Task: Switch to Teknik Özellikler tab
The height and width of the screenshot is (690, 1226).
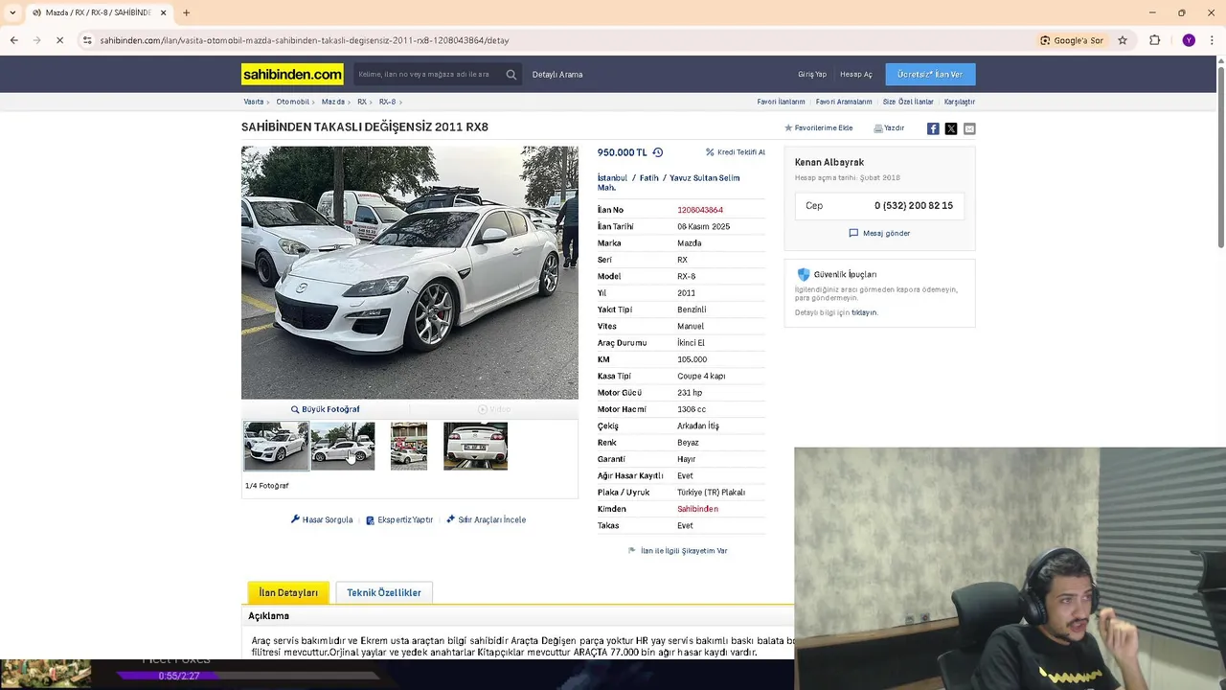Action: pyautogui.click(x=384, y=593)
